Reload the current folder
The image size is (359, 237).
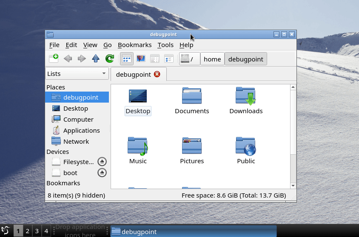[x=110, y=59]
